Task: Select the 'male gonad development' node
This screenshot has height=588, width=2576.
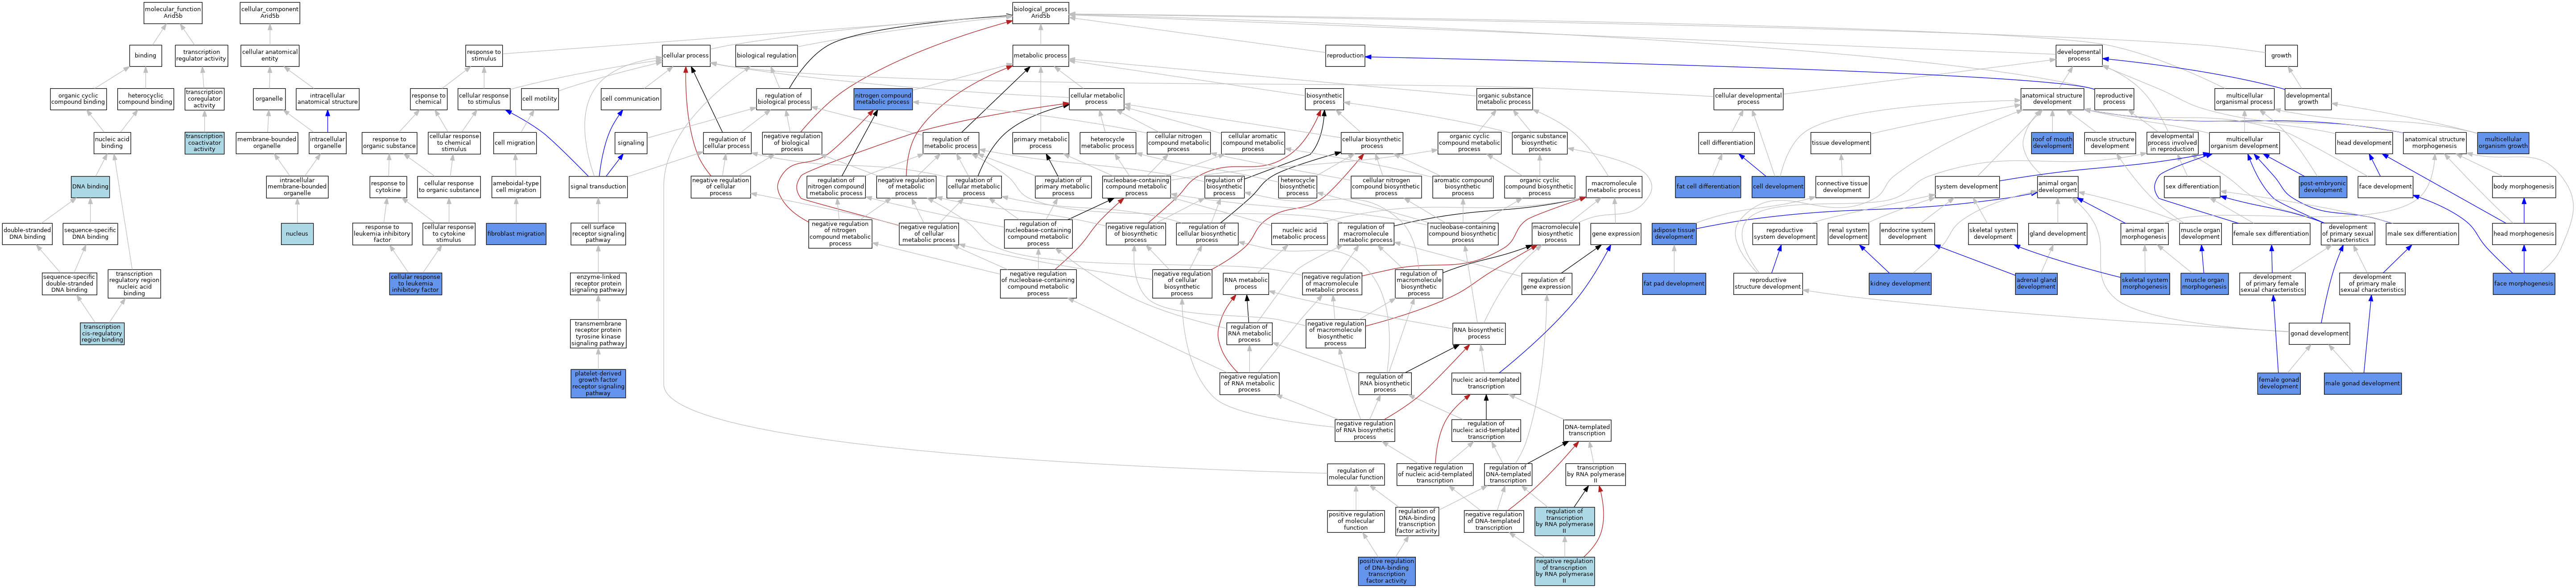Action: 2362,384
